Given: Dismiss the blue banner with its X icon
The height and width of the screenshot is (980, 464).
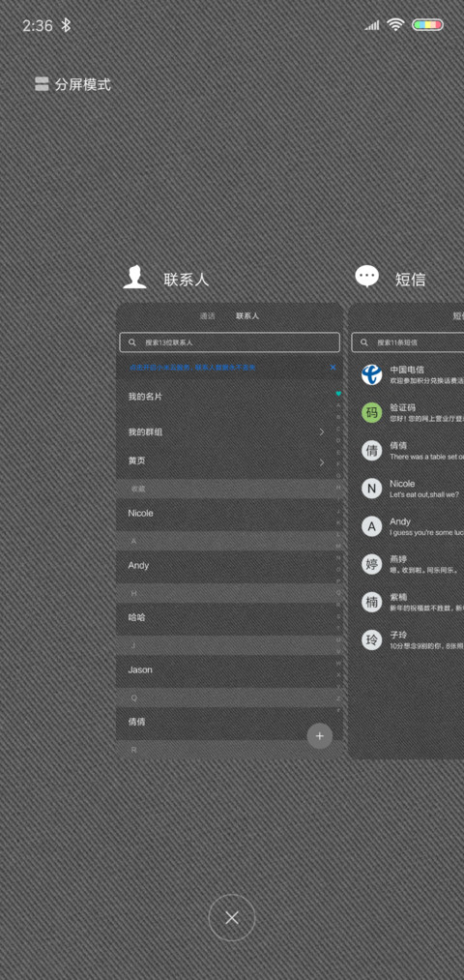Looking at the screenshot, I should pyautogui.click(x=333, y=368).
